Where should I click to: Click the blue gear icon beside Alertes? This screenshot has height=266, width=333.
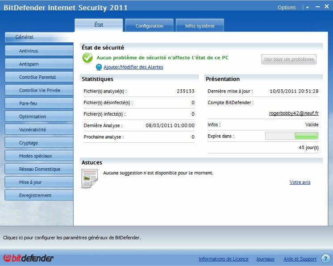(x=99, y=67)
